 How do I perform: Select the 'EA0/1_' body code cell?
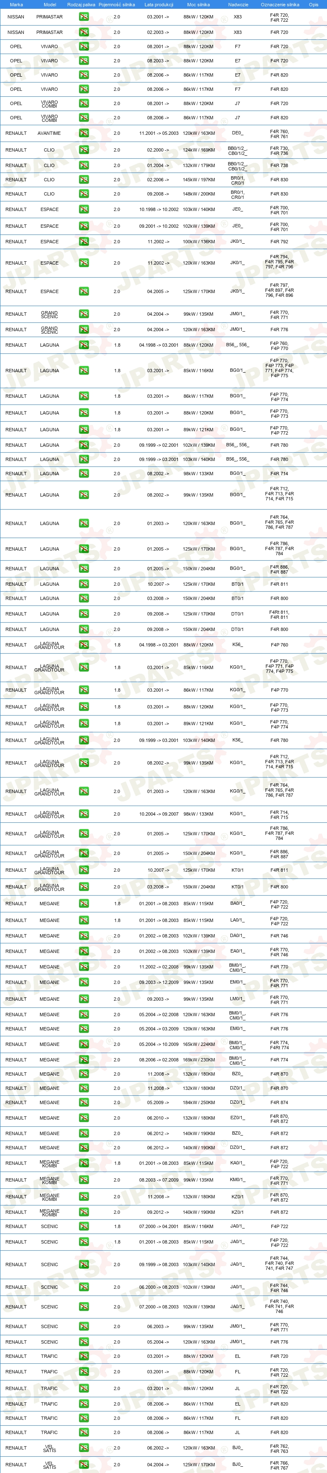point(238,951)
